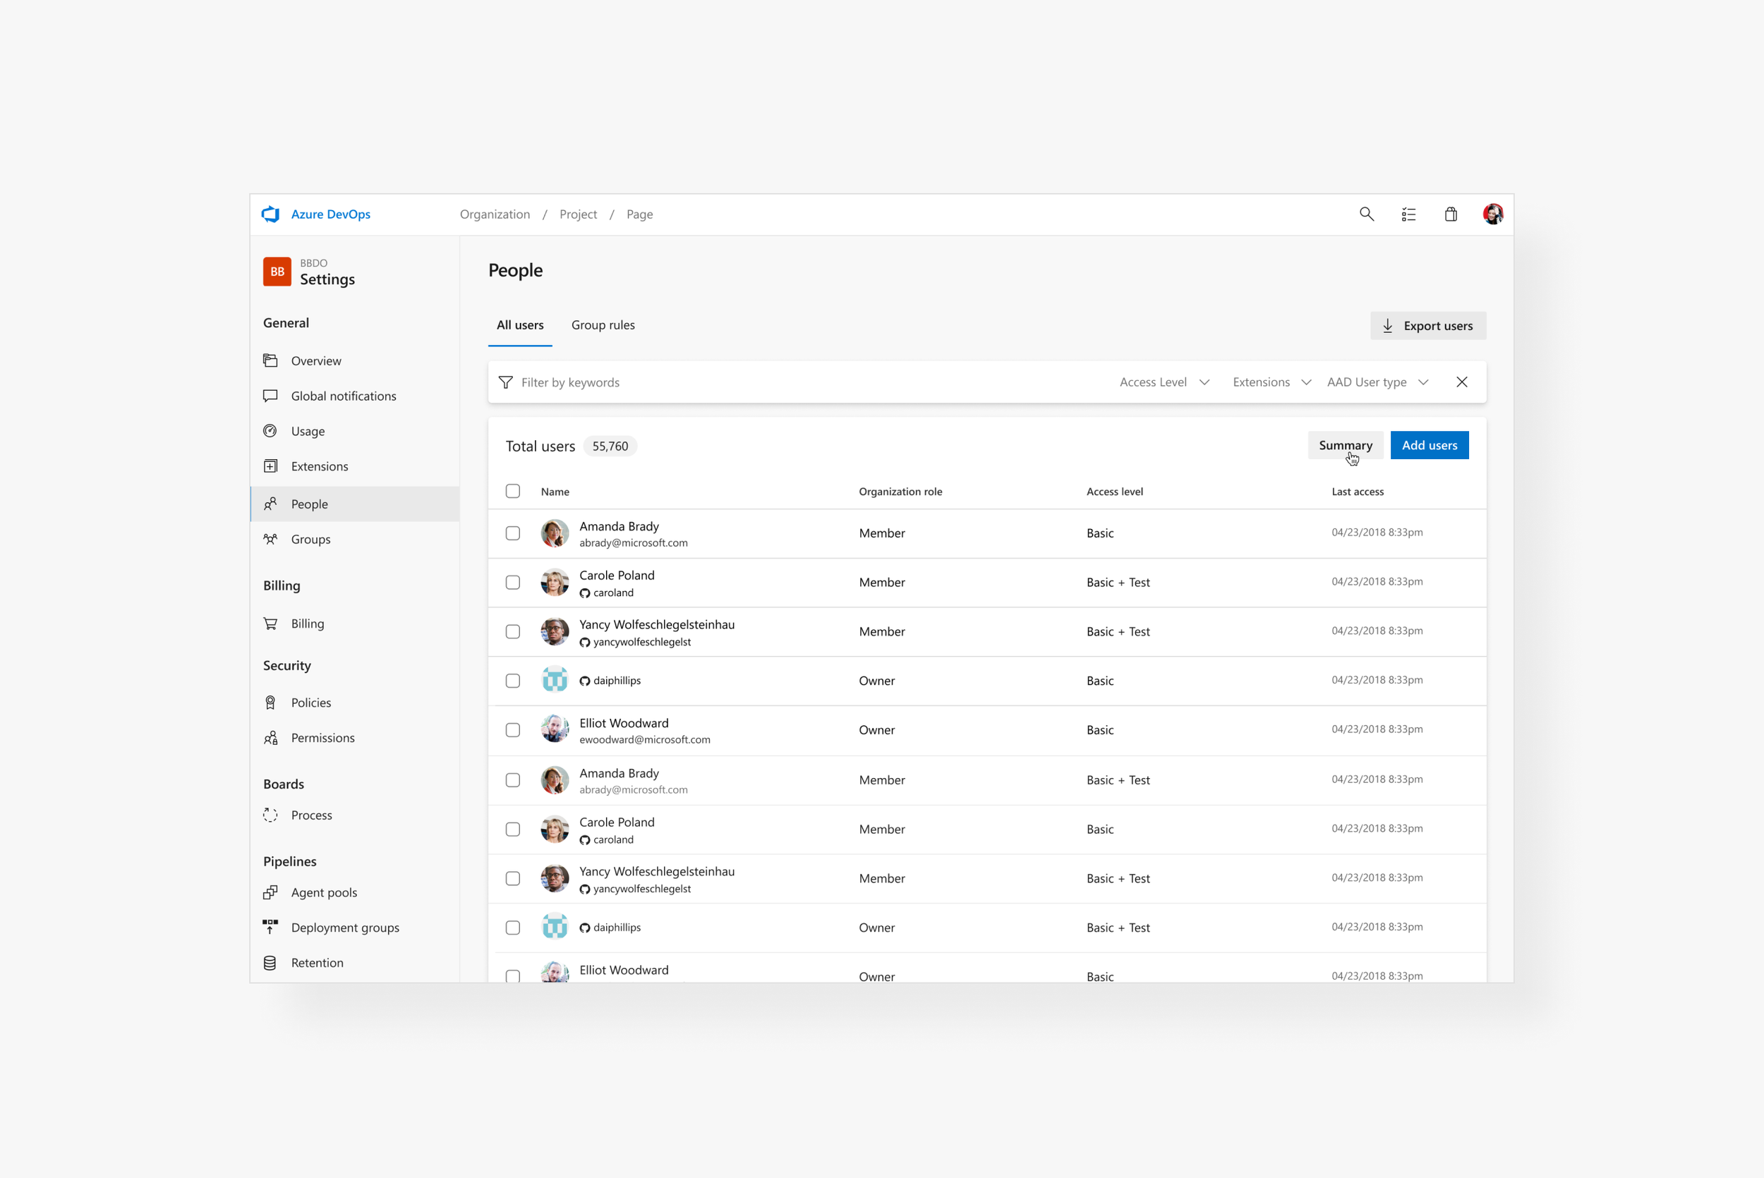Check the first Carole Poland row checkbox

(x=513, y=582)
